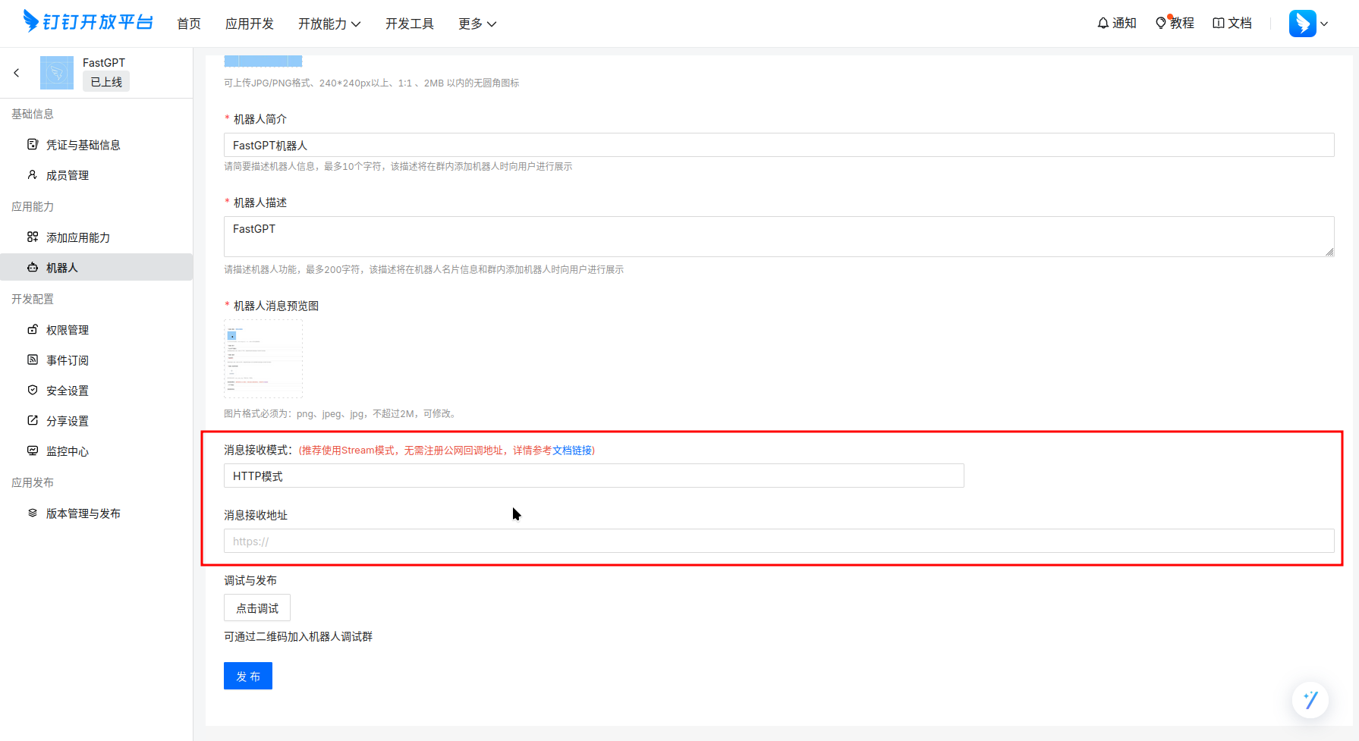This screenshot has height=741, width=1359.
Task: Focus the 消息接收地址 https input field
Action: coord(779,541)
